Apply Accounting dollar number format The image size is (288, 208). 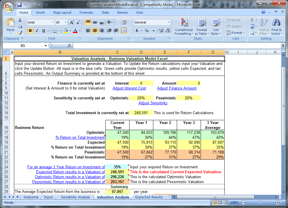(x=137, y=31)
